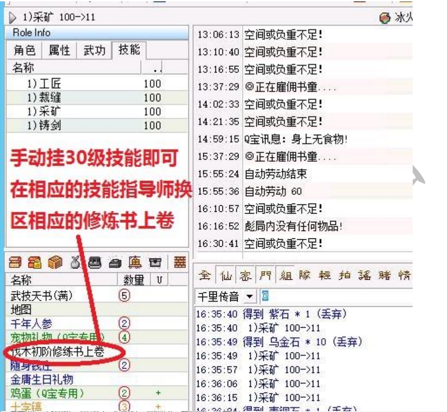
Task: Toggle the 全 chat channel filter
Action: pyautogui.click(x=205, y=276)
